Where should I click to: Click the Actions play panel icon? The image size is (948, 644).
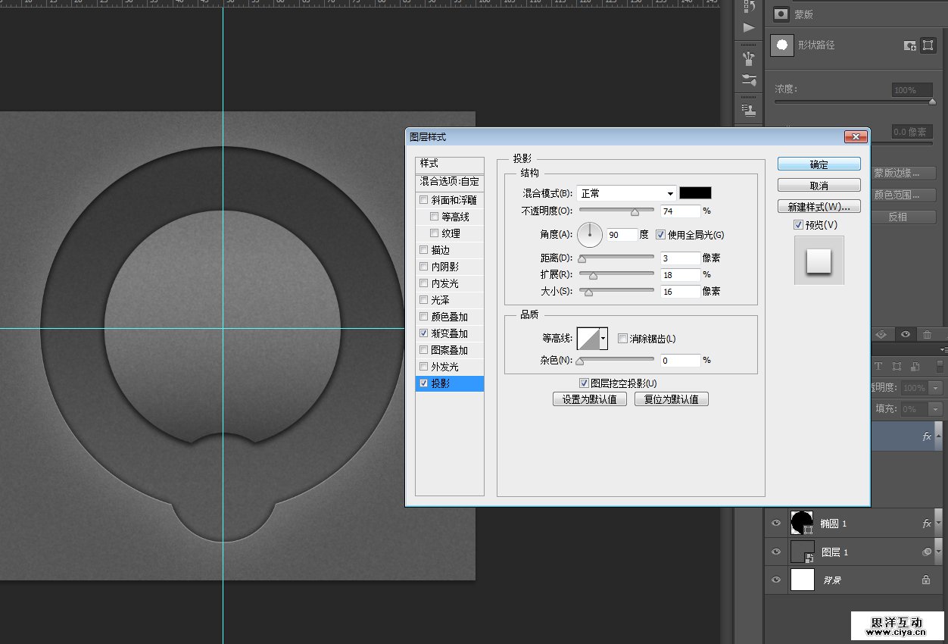[x=749, y=28]
